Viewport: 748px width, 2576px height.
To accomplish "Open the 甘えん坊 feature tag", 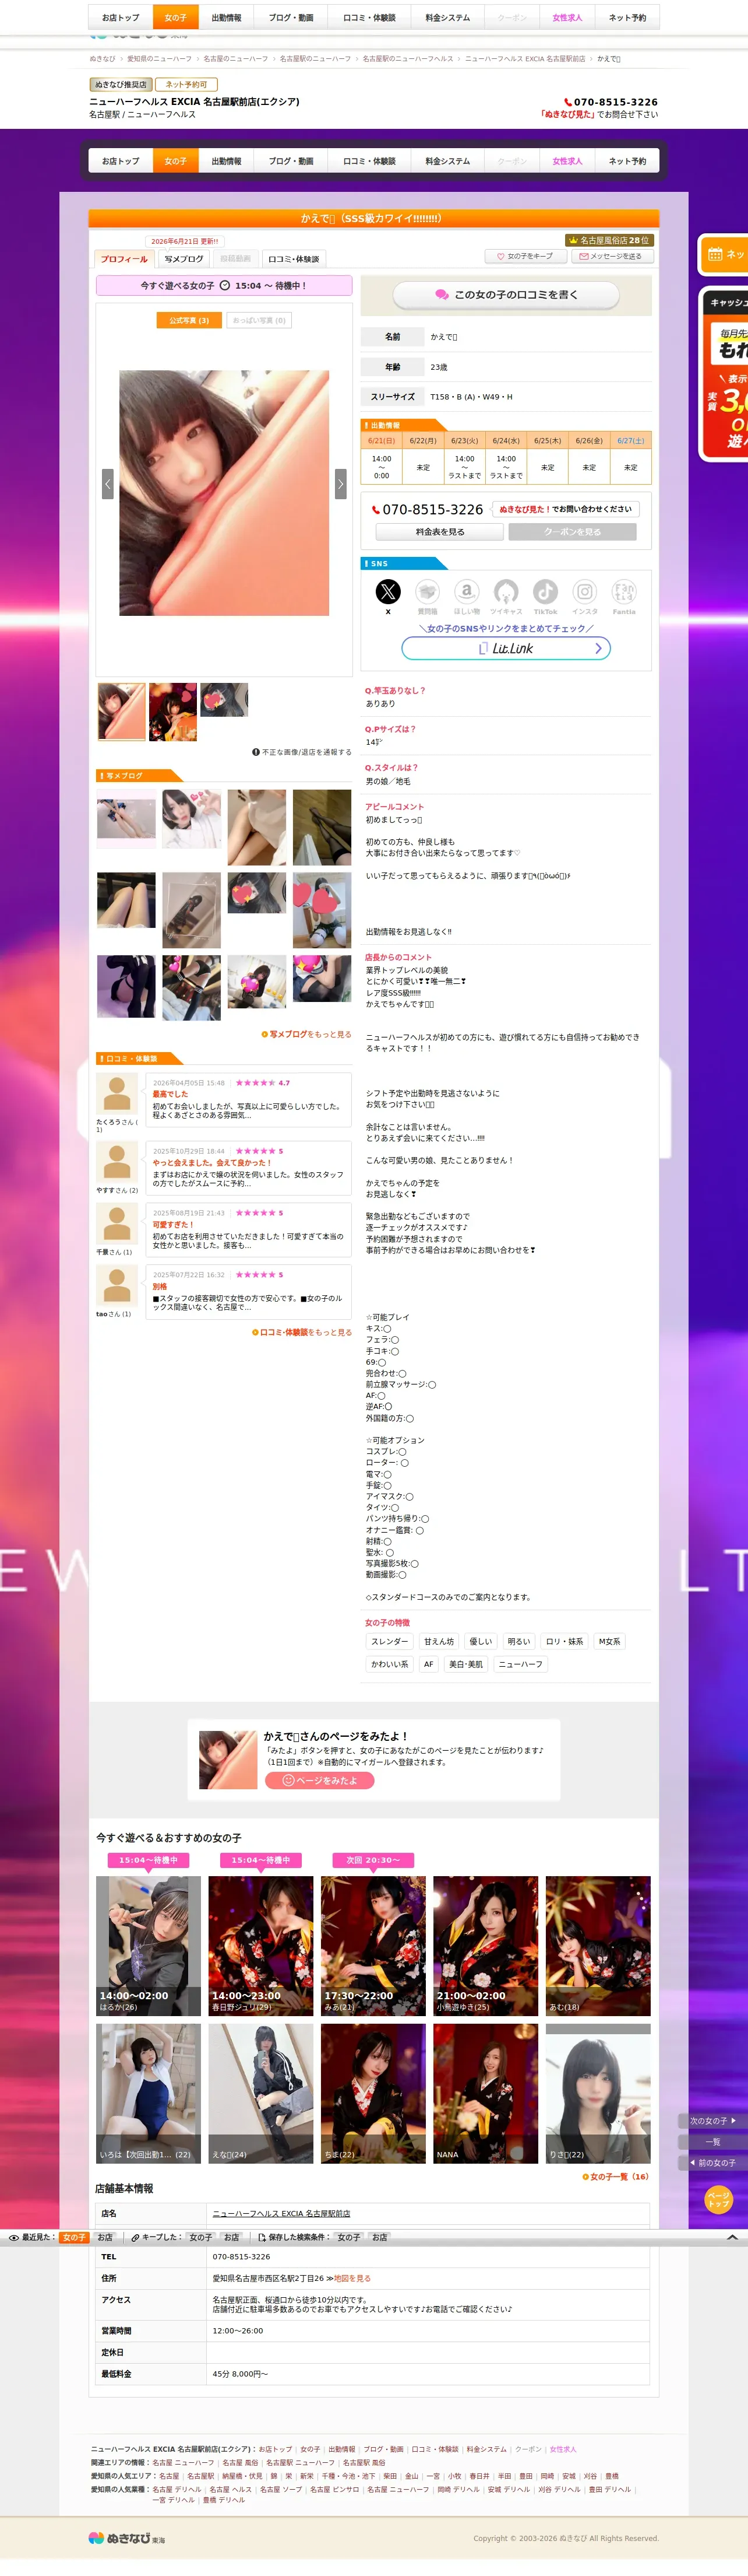I will pos(439,1641).
